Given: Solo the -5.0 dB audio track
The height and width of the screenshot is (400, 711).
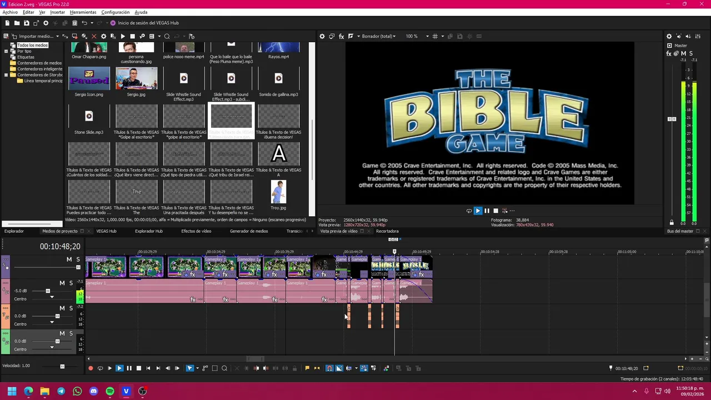Looking at the screenshot, I should pos(71,283).
